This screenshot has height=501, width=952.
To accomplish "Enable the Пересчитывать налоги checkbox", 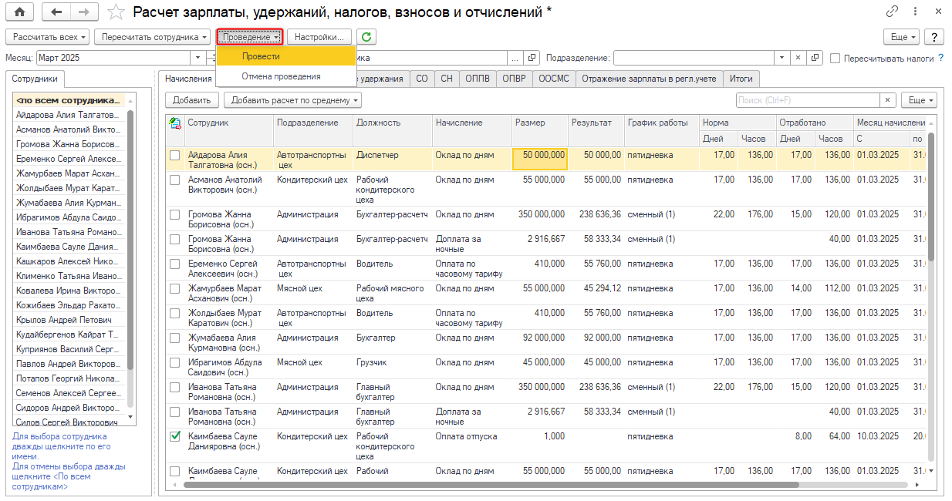I will (x=836, y=59).
